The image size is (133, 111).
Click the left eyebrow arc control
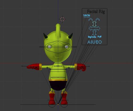90,19
